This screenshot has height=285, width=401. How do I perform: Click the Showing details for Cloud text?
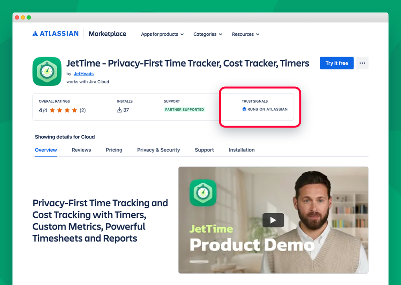(65, 137)
